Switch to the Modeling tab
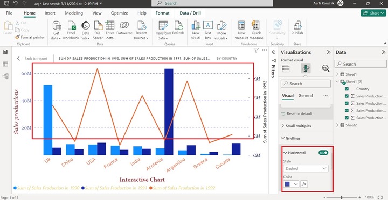The height and width of the screenshot is (200, 388). tap(74, 13)
